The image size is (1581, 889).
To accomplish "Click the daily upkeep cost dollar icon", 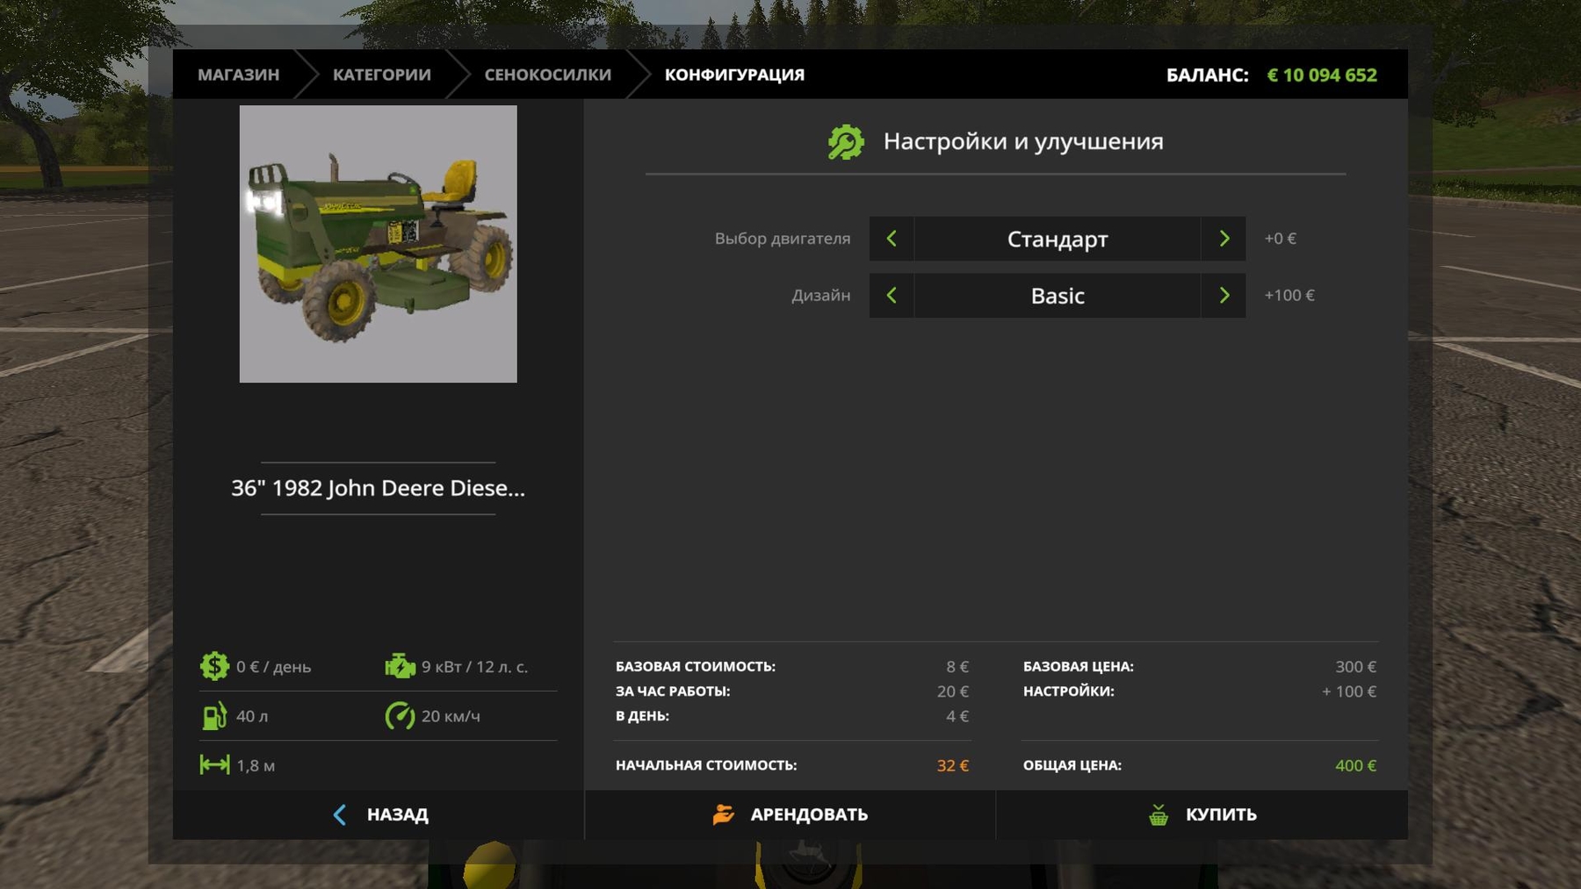I will [214, 666].
